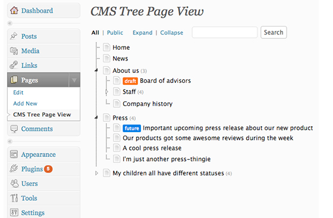This screenshot has width=333, height=218.
Task: Click the orange draft status label
Action: [x=130, y=81]
